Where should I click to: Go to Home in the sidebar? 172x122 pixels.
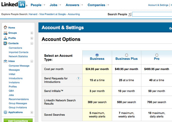tap(11, 28)
